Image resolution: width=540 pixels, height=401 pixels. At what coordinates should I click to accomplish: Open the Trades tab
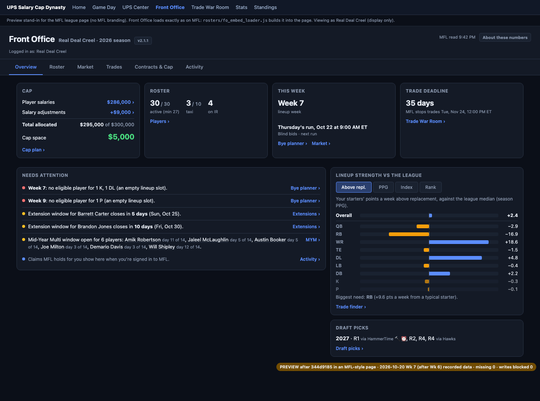pos(114,67)
